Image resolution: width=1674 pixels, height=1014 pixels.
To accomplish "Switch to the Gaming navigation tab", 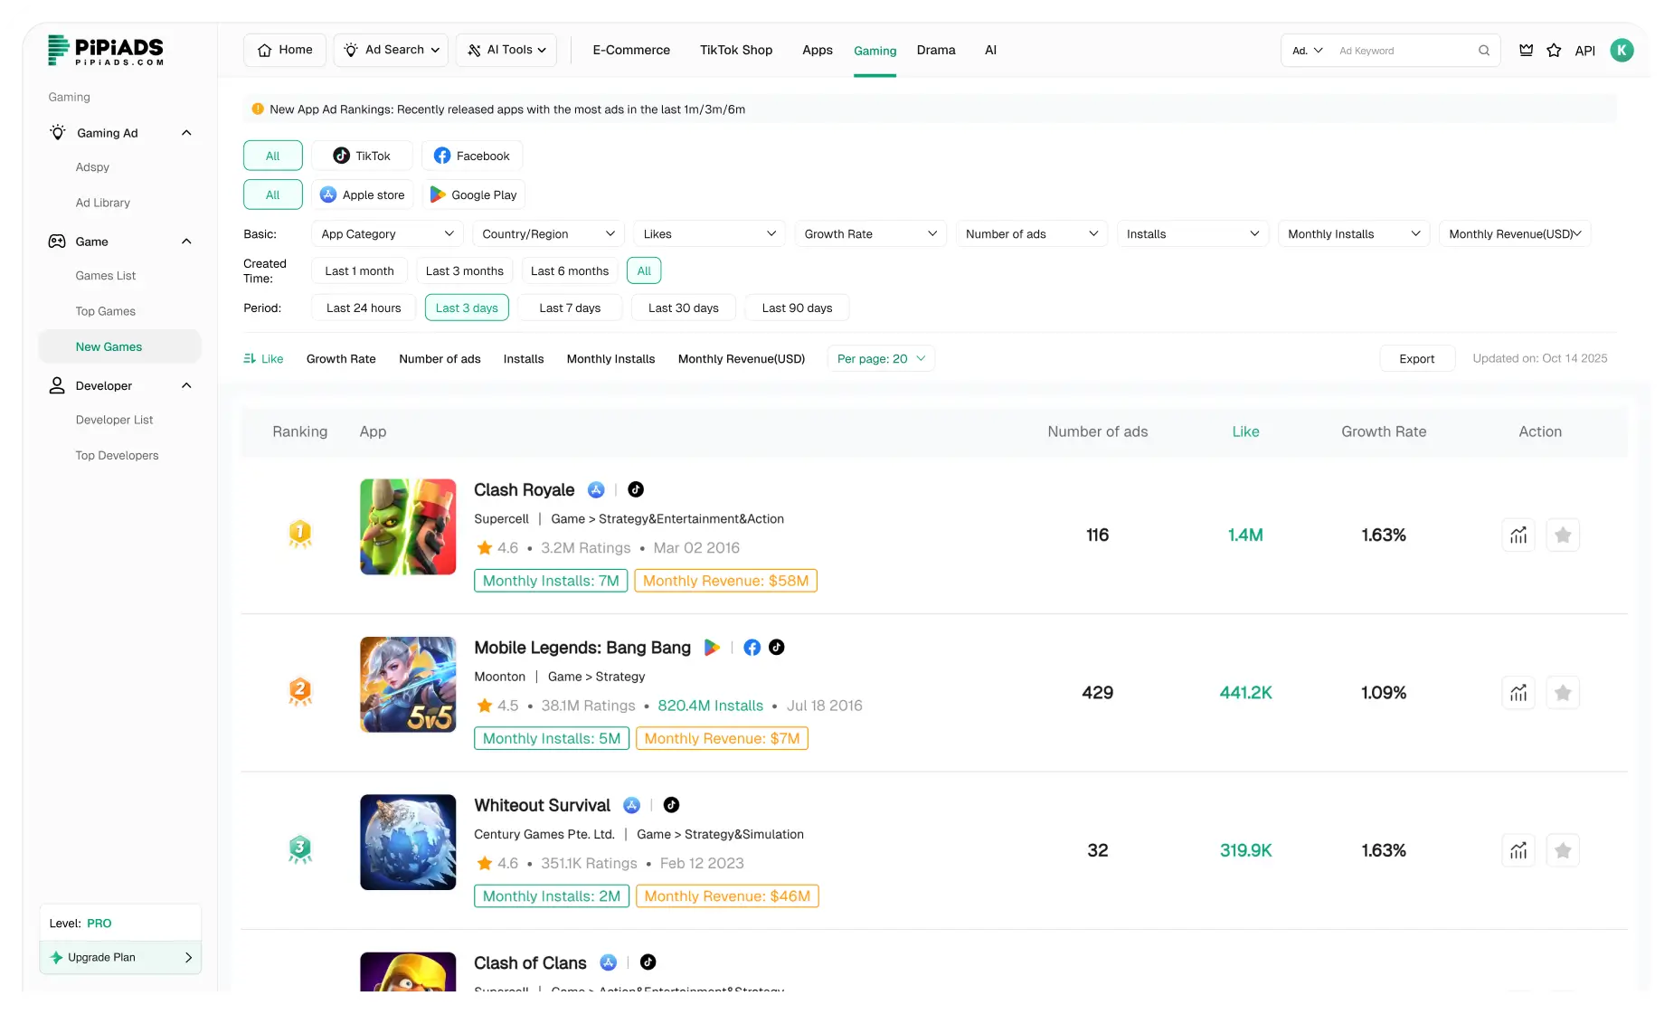I will click(x=875, y=51).
